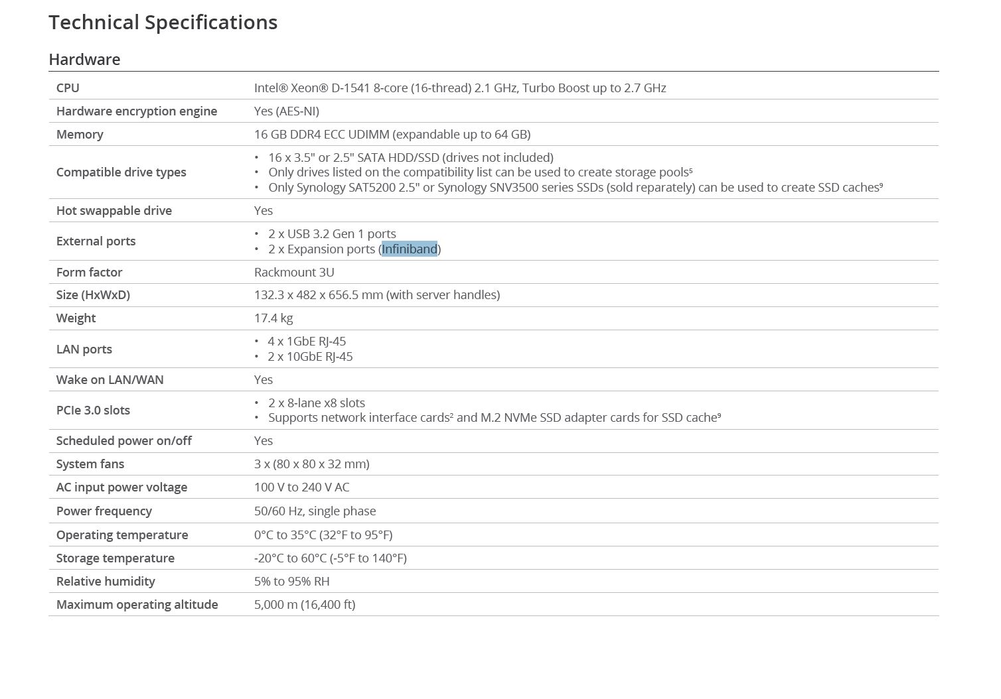Click the Size (HxWxD) row label
Image resolution: width=1001 pixels, height=699 pixels.
tap(93, 295)
